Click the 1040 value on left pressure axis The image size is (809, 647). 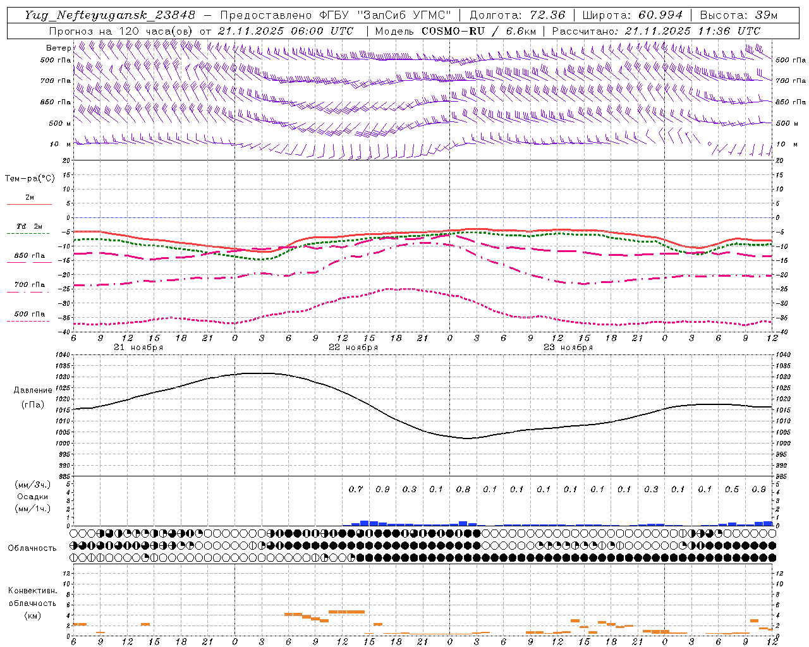click(x=63, y=355)
